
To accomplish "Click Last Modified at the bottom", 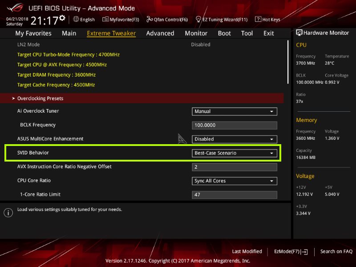I will (x=247, y=251).
